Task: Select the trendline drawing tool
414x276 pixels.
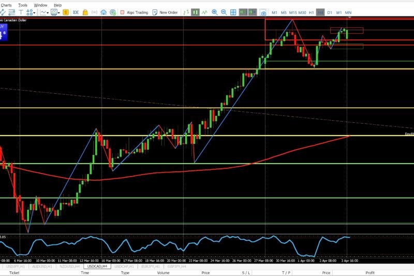Action: point(3,12)
